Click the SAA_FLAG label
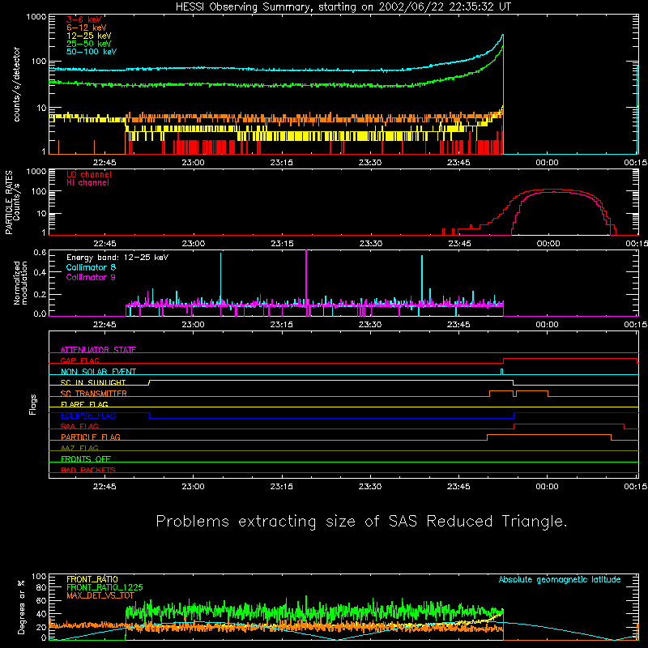The image size is (648, 648). [79, 426]
